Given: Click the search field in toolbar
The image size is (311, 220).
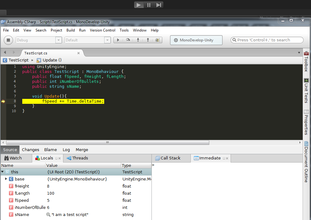Looking at the screenshot, I should point(267,40).
